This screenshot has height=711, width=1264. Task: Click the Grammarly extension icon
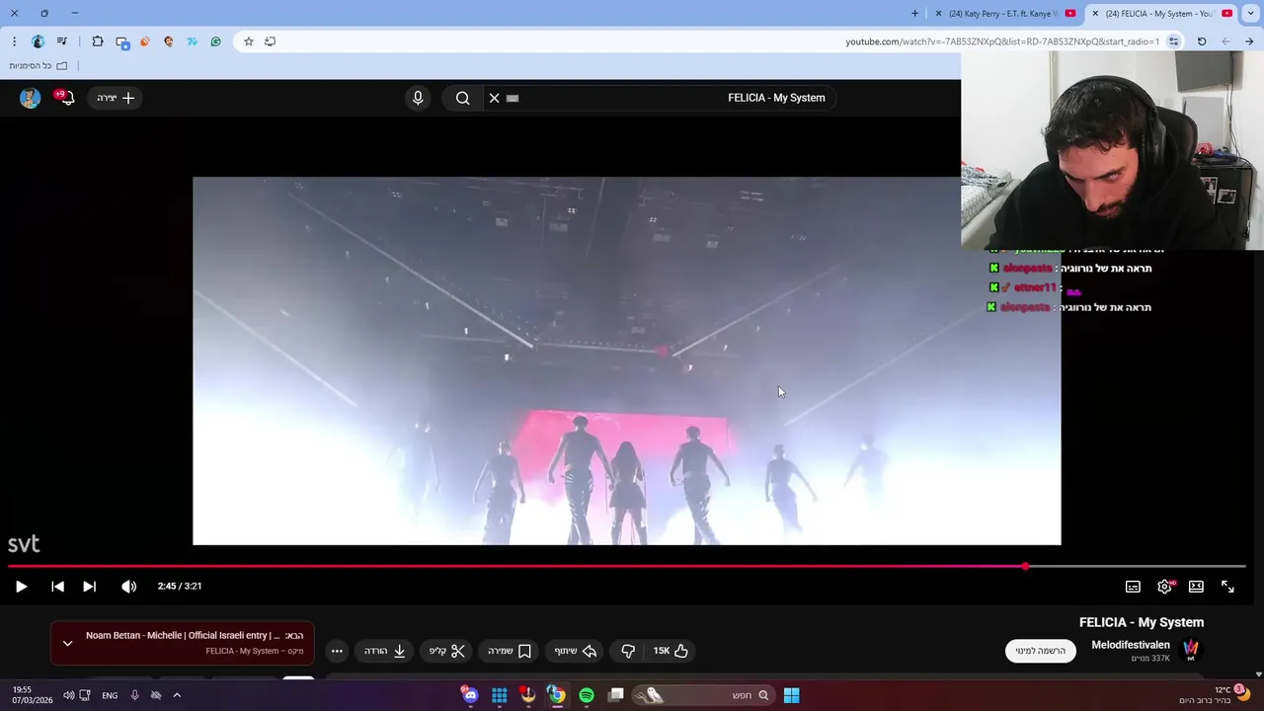[x=215, y=41]
